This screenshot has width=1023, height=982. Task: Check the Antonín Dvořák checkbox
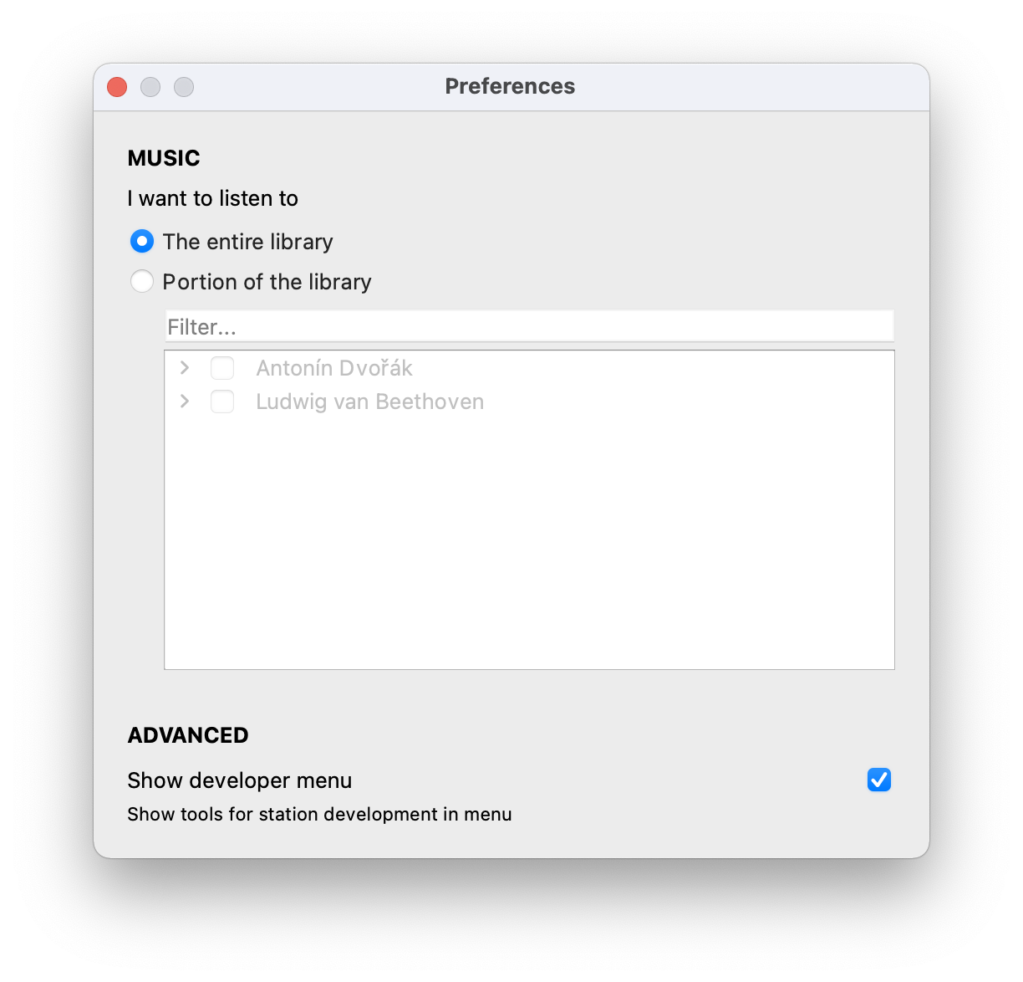point(221,368)
